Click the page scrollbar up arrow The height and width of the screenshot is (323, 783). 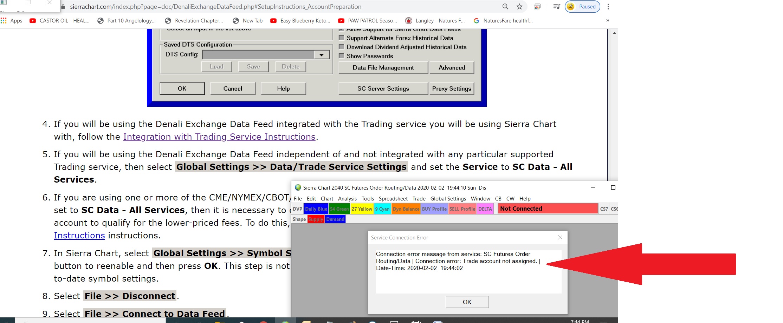[614, 33]
